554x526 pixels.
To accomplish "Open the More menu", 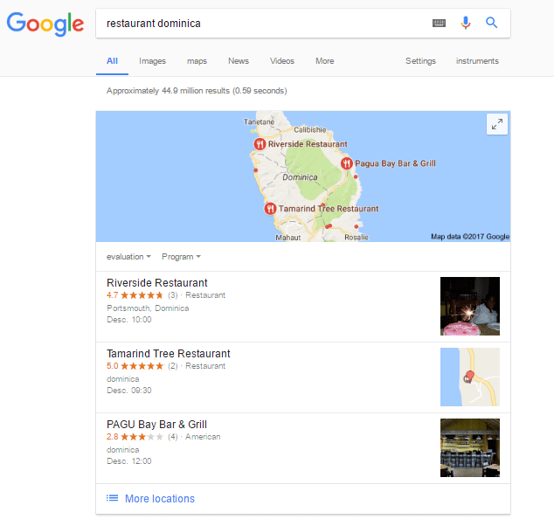I will 325,61.
